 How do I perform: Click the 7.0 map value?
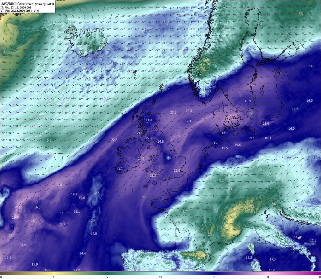click(x=96, y=129)
